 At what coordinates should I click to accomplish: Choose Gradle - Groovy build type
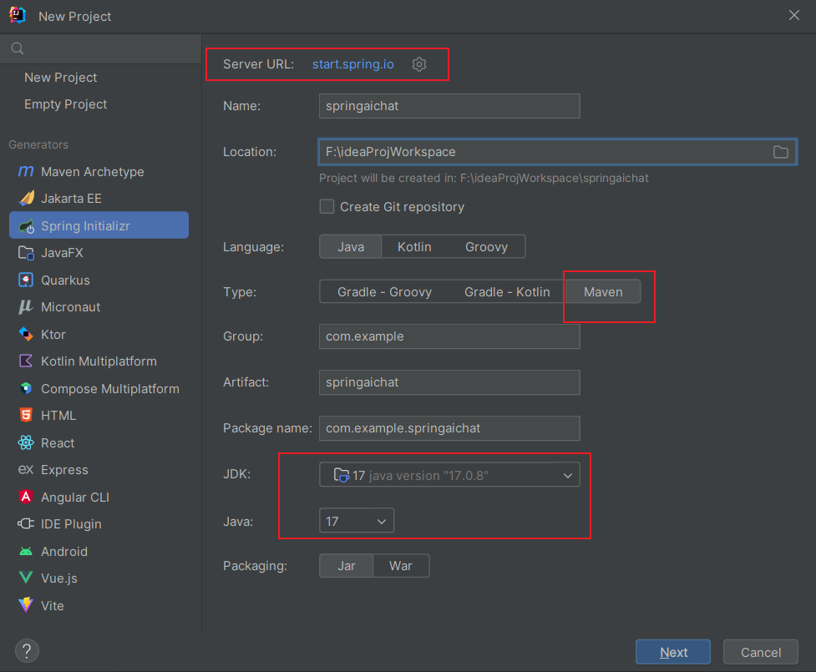click(384, 292)
